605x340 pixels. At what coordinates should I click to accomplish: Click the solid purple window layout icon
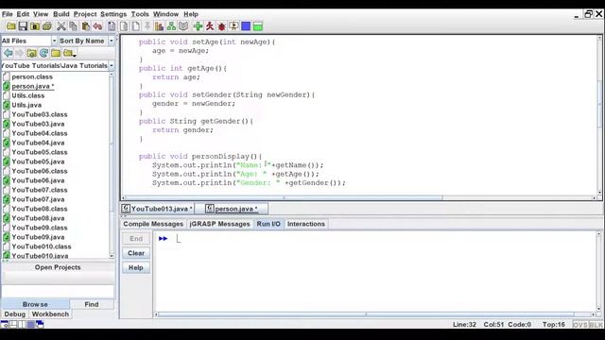point(31,324)
